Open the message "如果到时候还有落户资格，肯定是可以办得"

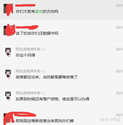53,99
